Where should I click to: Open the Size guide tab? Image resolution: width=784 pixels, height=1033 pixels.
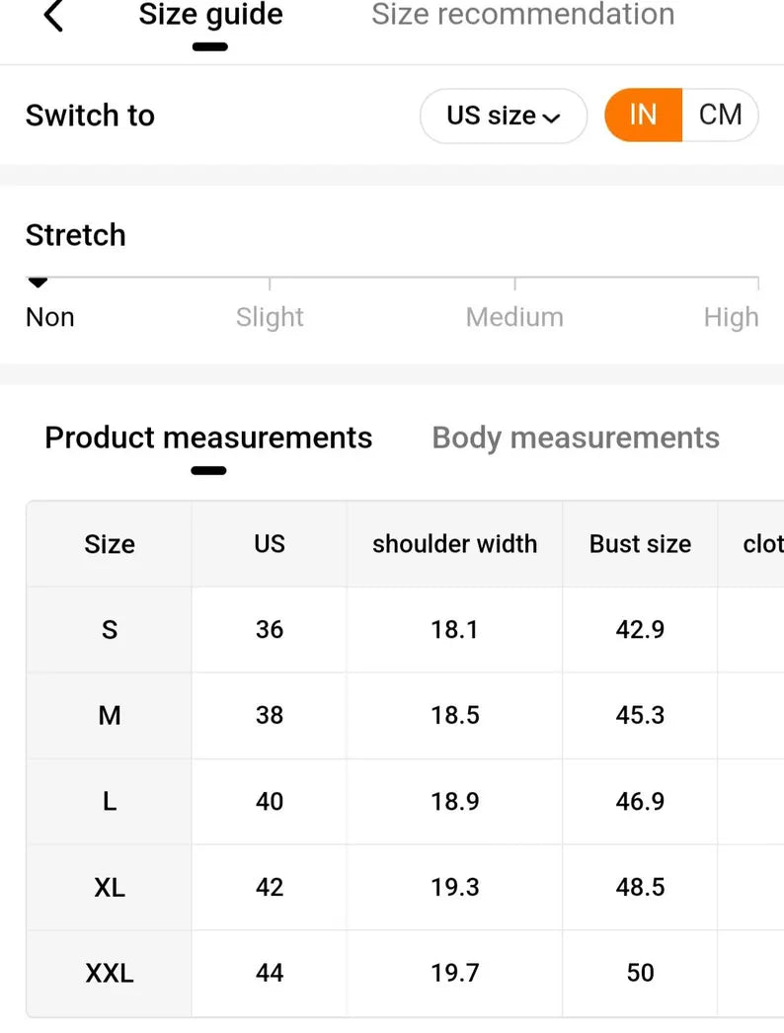(x=210, y=16)
